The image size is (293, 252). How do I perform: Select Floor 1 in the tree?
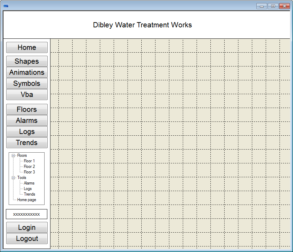coord(29,161)
